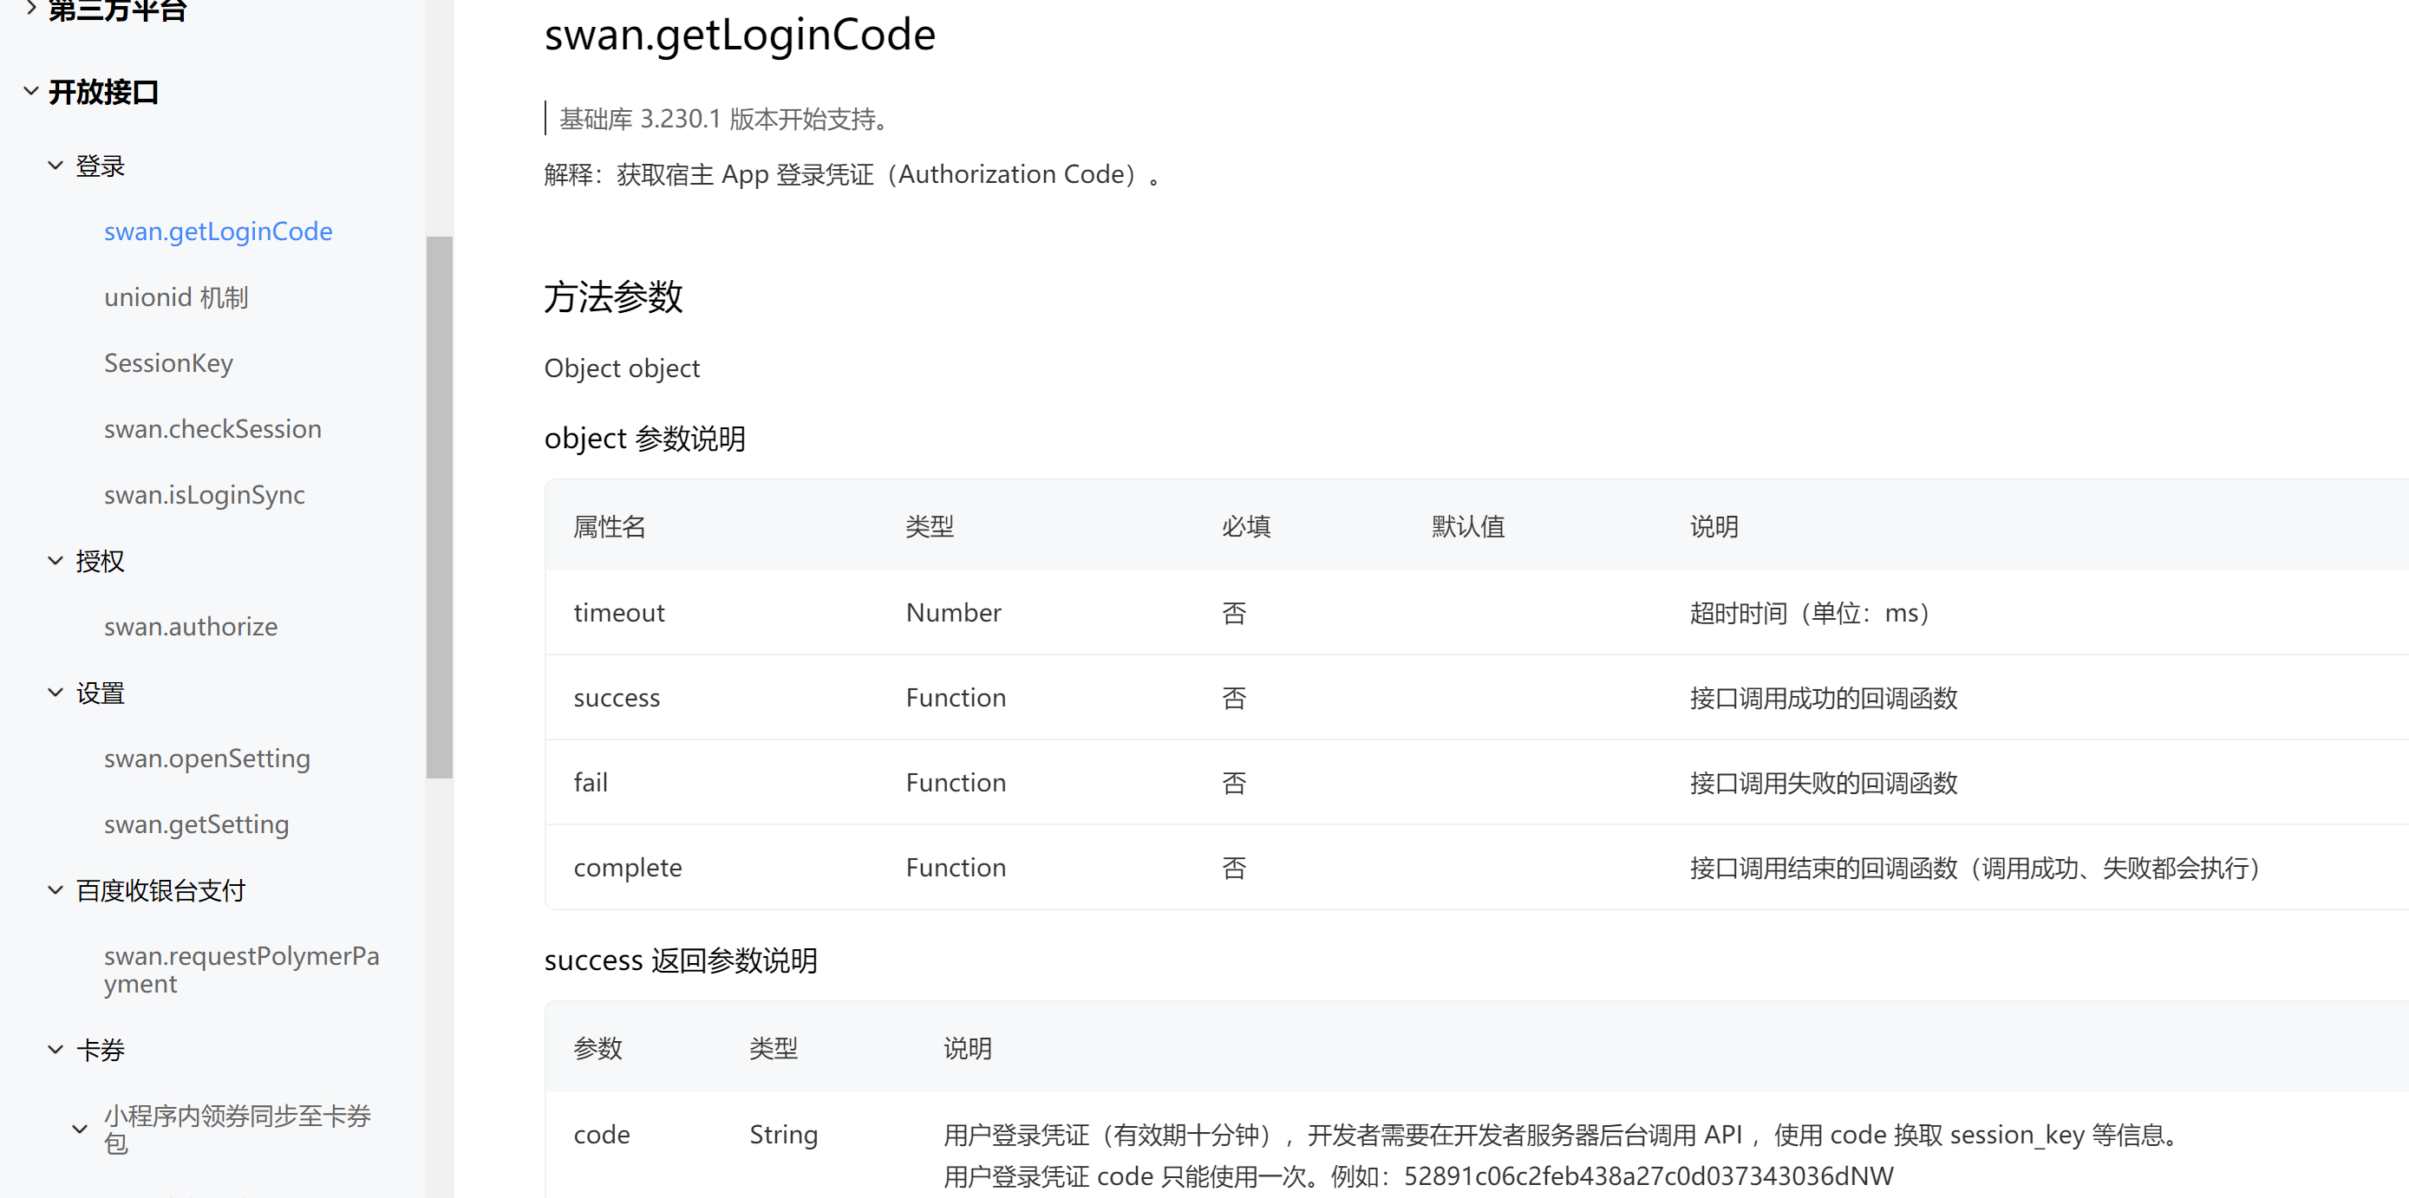Collapse the 百度收银台支付 group chevron
The height and width of the screenshot is (1198, 2409).
tap(55, 889)
